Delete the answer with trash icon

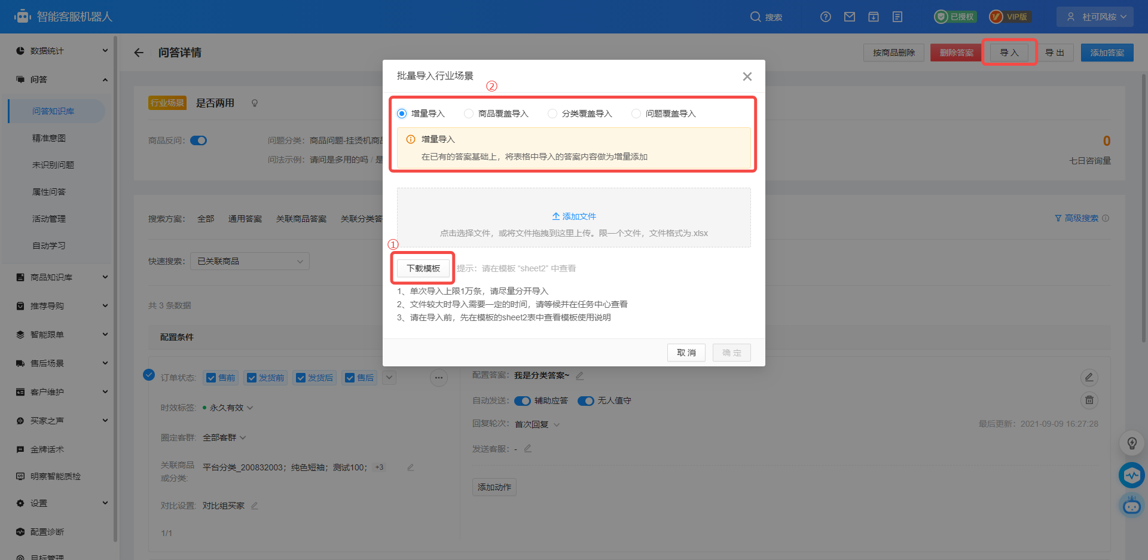coord(1089,400)
